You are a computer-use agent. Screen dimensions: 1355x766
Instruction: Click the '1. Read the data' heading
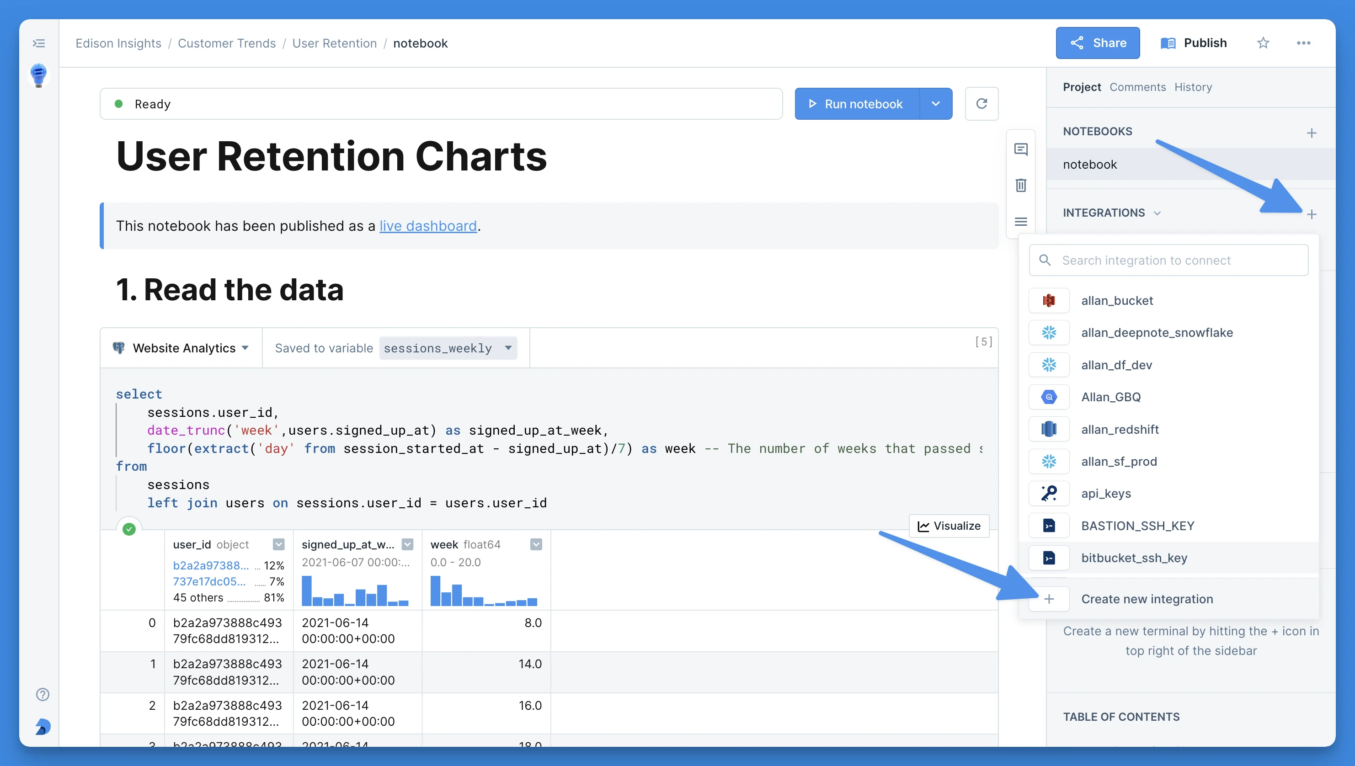pyautogui.click(x=230, y=289)
